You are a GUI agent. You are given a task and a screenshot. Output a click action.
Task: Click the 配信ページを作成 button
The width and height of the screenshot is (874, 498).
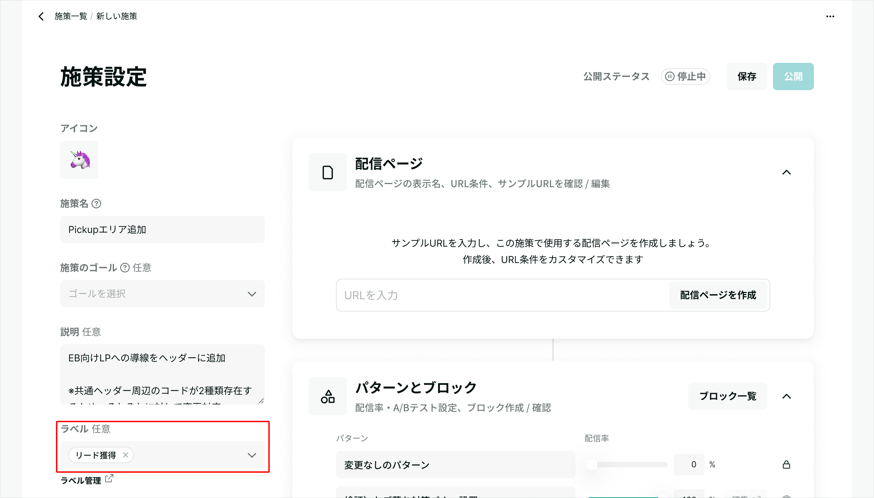coord(718,295)
